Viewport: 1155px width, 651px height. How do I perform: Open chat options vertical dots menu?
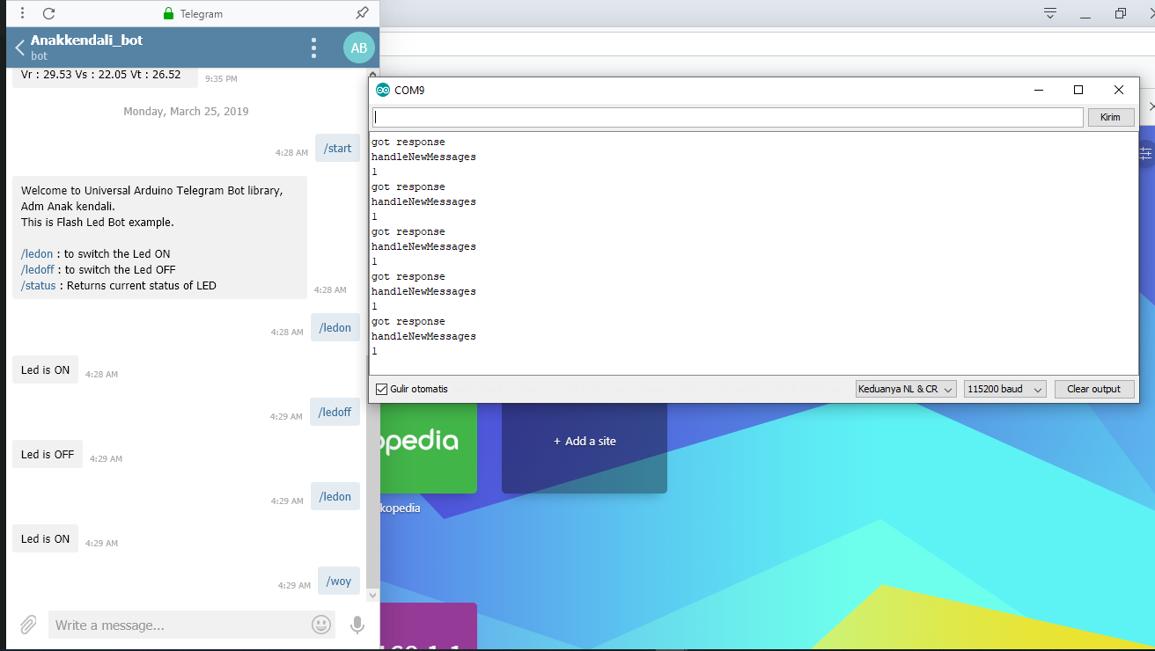(313, 48)
